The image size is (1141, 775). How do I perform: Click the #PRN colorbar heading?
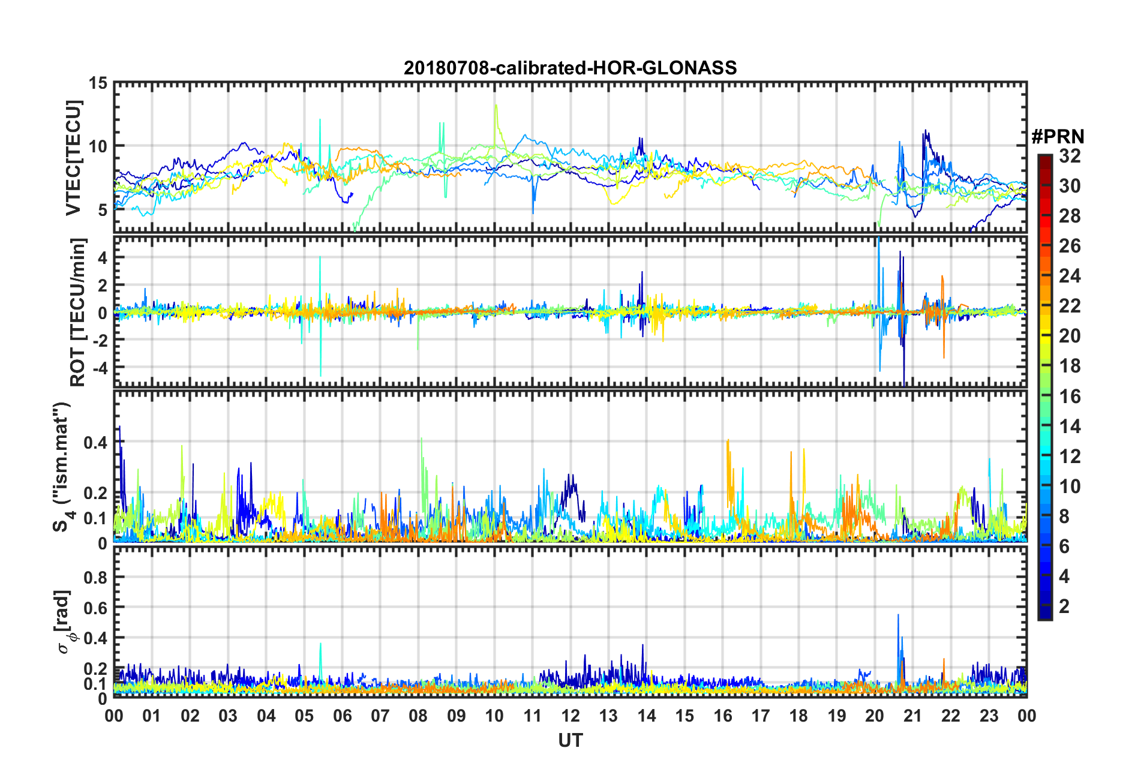(1058, 137)
